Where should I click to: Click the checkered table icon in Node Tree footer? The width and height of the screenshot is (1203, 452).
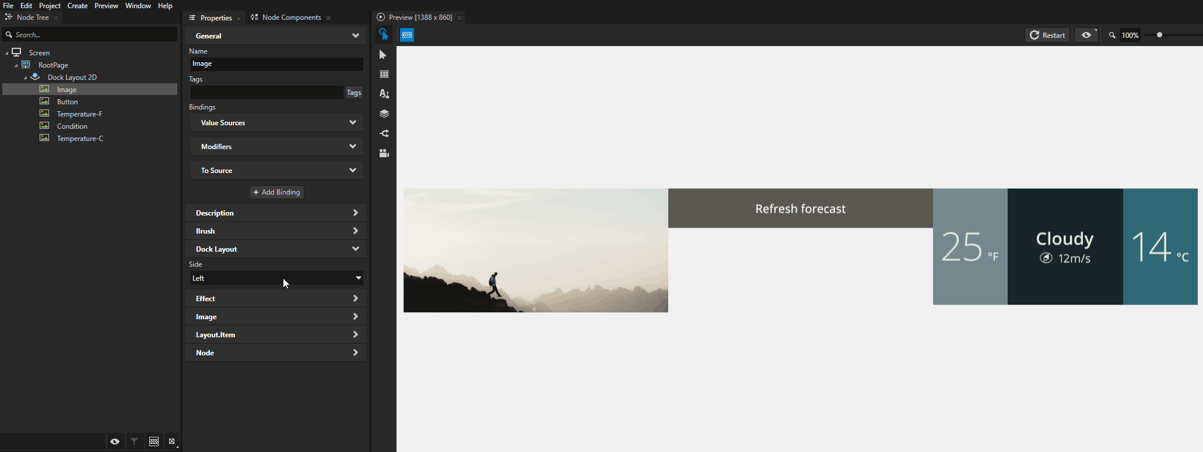154,442
